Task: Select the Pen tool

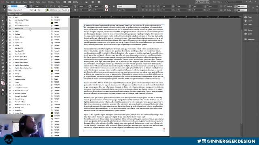Action: [x=3, y=40]
